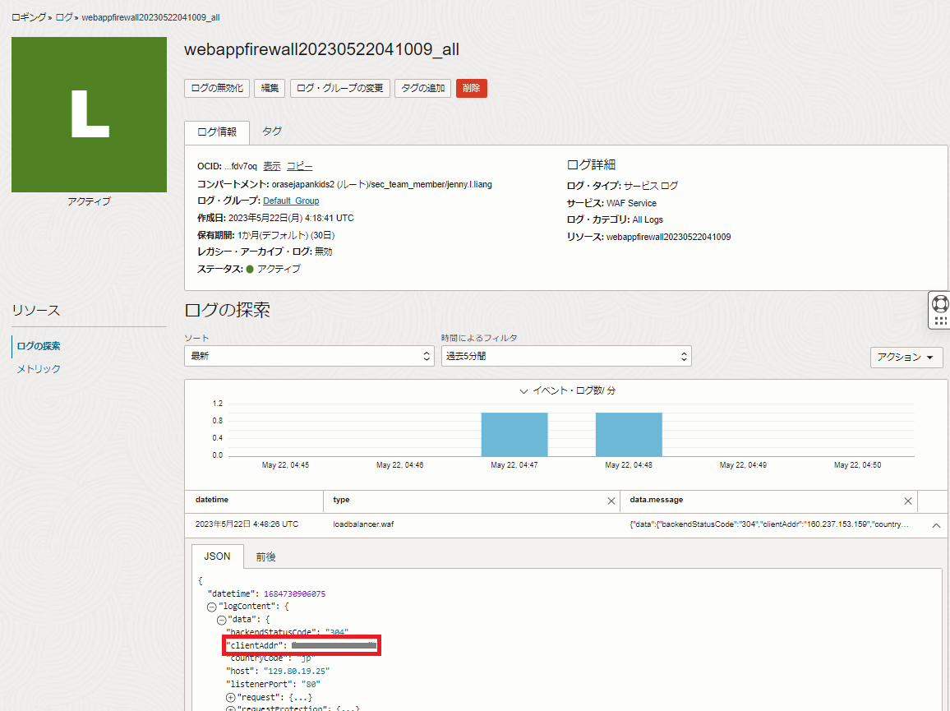
Task: Open the ソート dropdown showing 最新
Action: click(308, 356)
